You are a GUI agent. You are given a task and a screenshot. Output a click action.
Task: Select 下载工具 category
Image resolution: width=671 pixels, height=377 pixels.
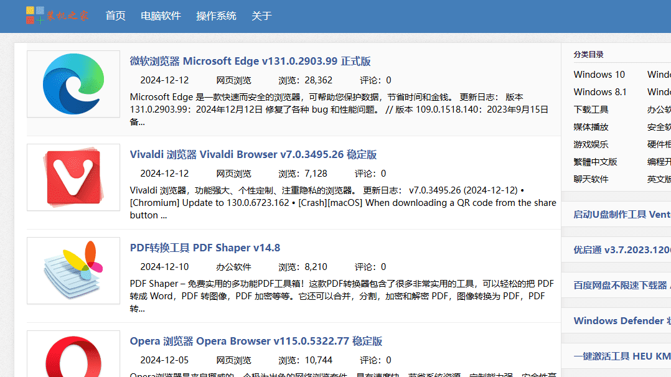[591, 109]
